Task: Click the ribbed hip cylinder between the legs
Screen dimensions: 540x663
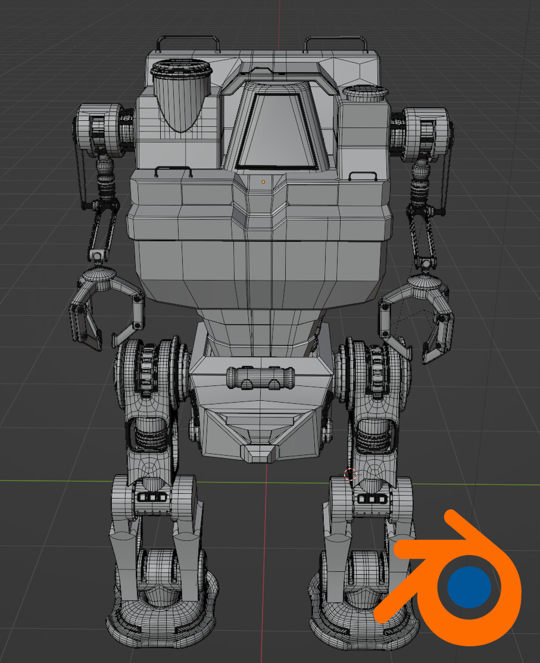Action: [x=262, y=377]
